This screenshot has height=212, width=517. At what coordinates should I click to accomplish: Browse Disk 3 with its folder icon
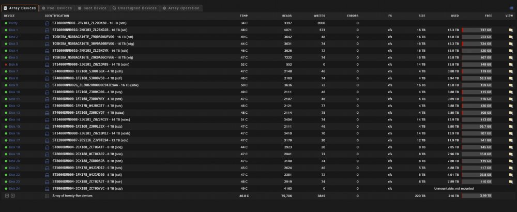click(511, 44)
